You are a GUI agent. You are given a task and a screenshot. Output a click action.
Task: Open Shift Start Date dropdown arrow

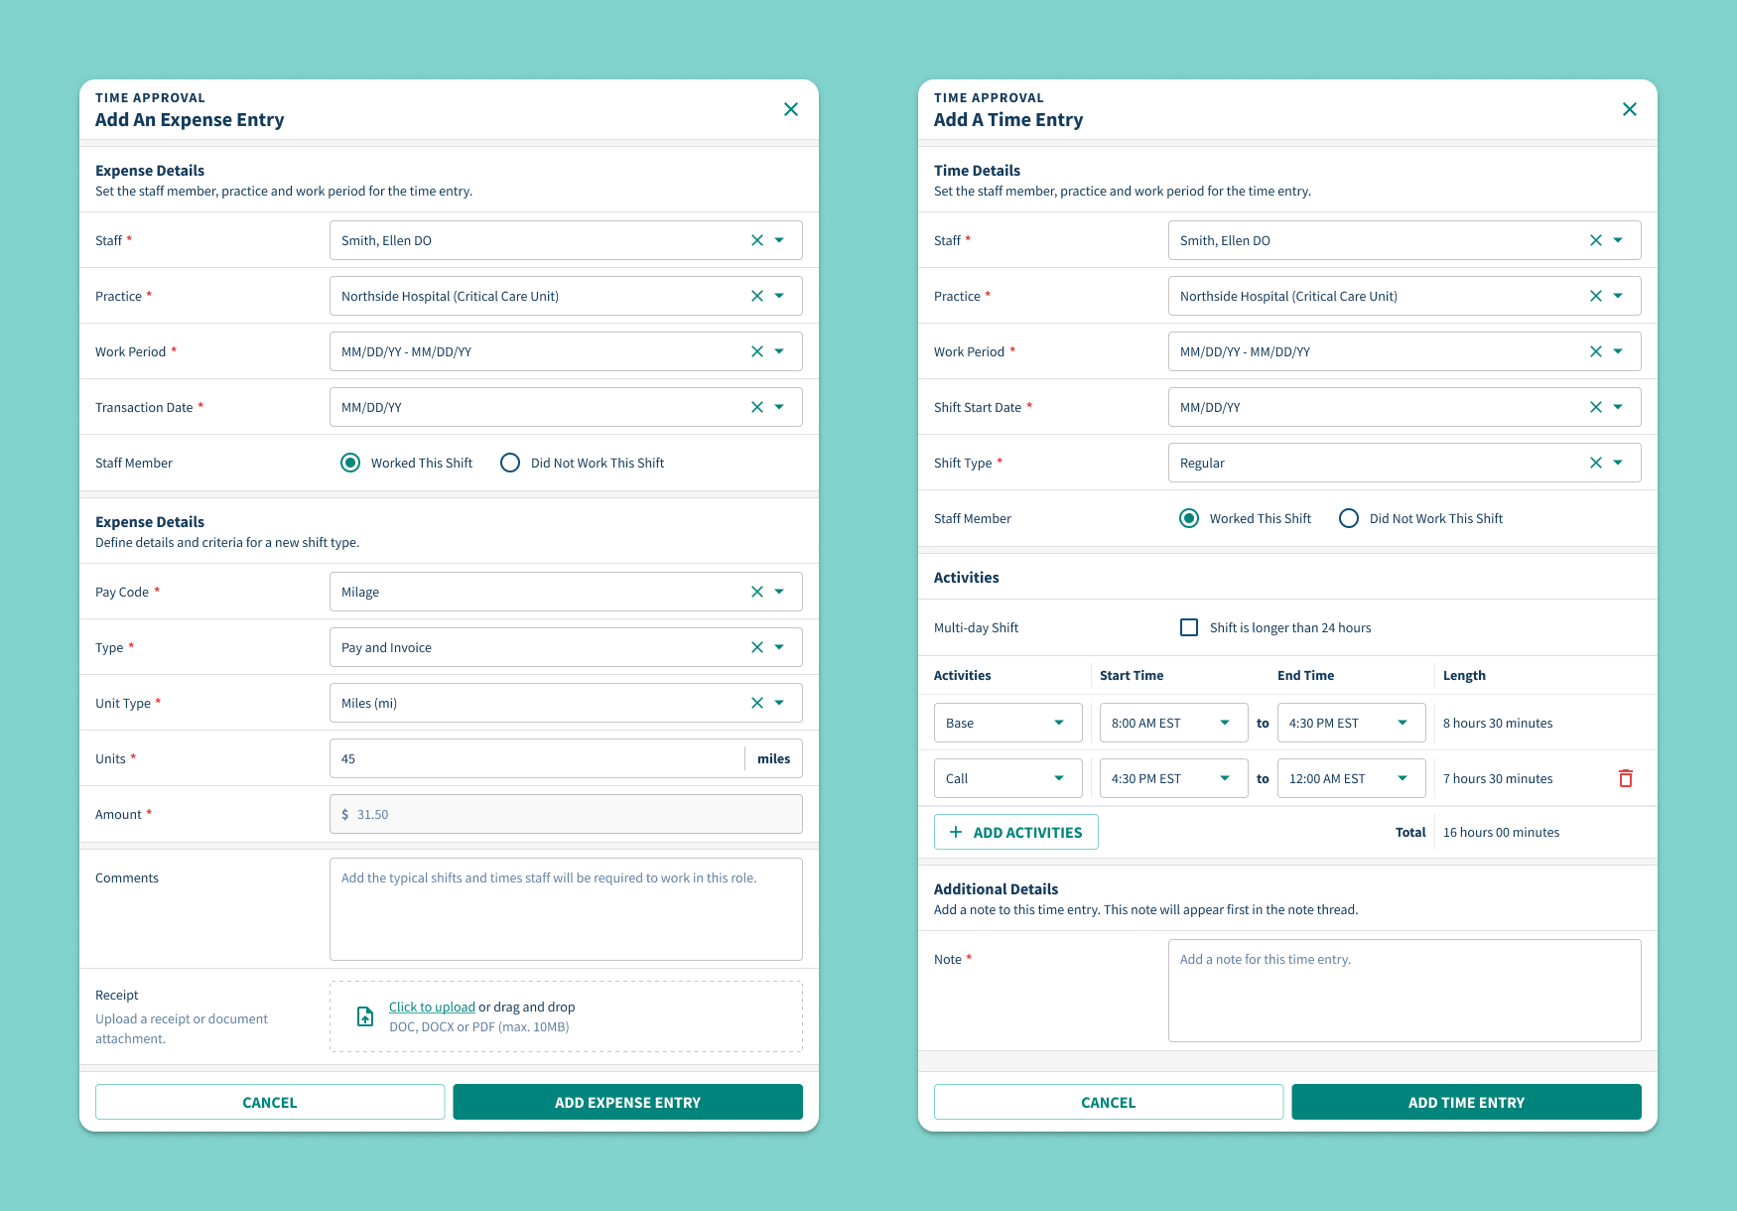click(x=1618, y=407)
